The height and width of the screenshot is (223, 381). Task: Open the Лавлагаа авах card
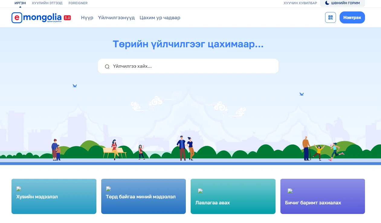[x=233, y=196]
